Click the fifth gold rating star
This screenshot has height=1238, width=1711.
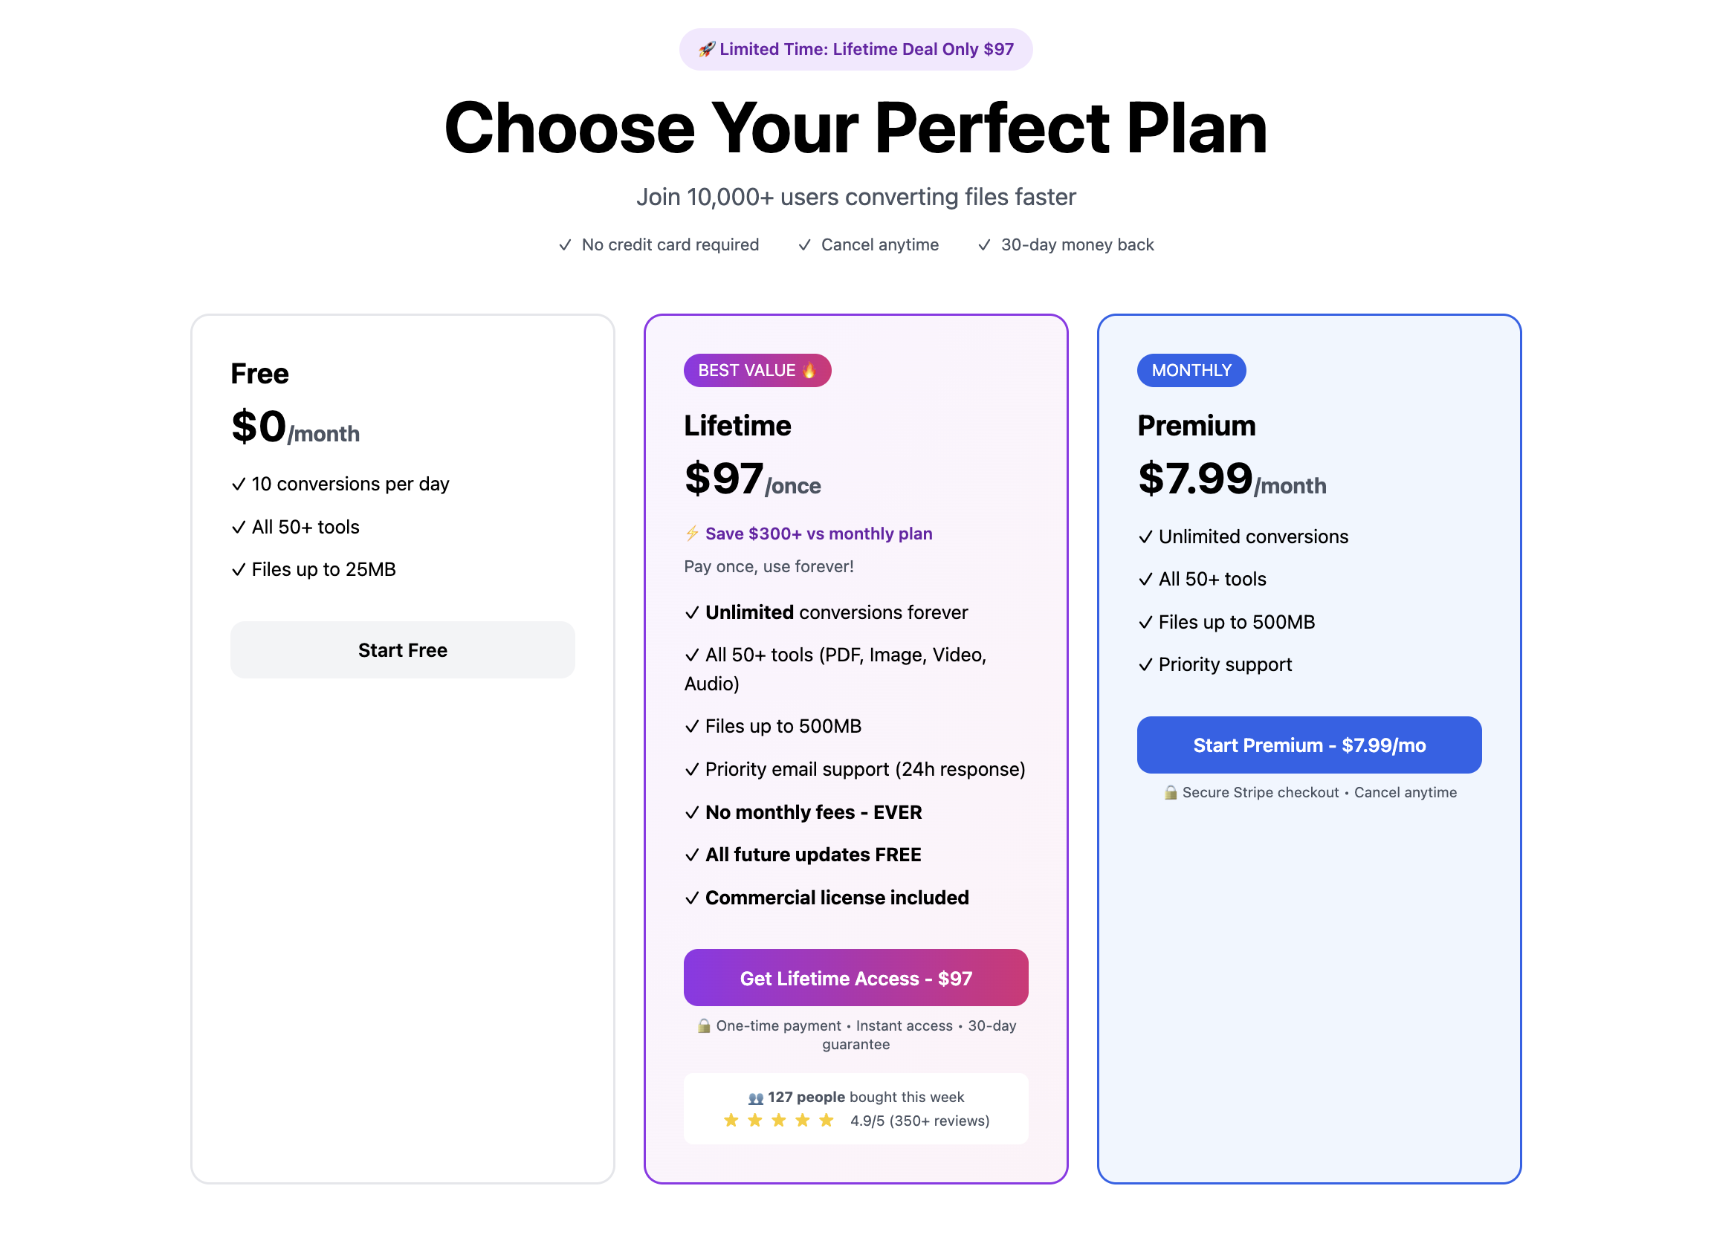[827, 1121]
